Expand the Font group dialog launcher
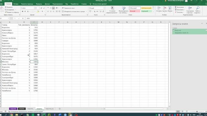The image size is (207, 116). [x=45, y=15]
